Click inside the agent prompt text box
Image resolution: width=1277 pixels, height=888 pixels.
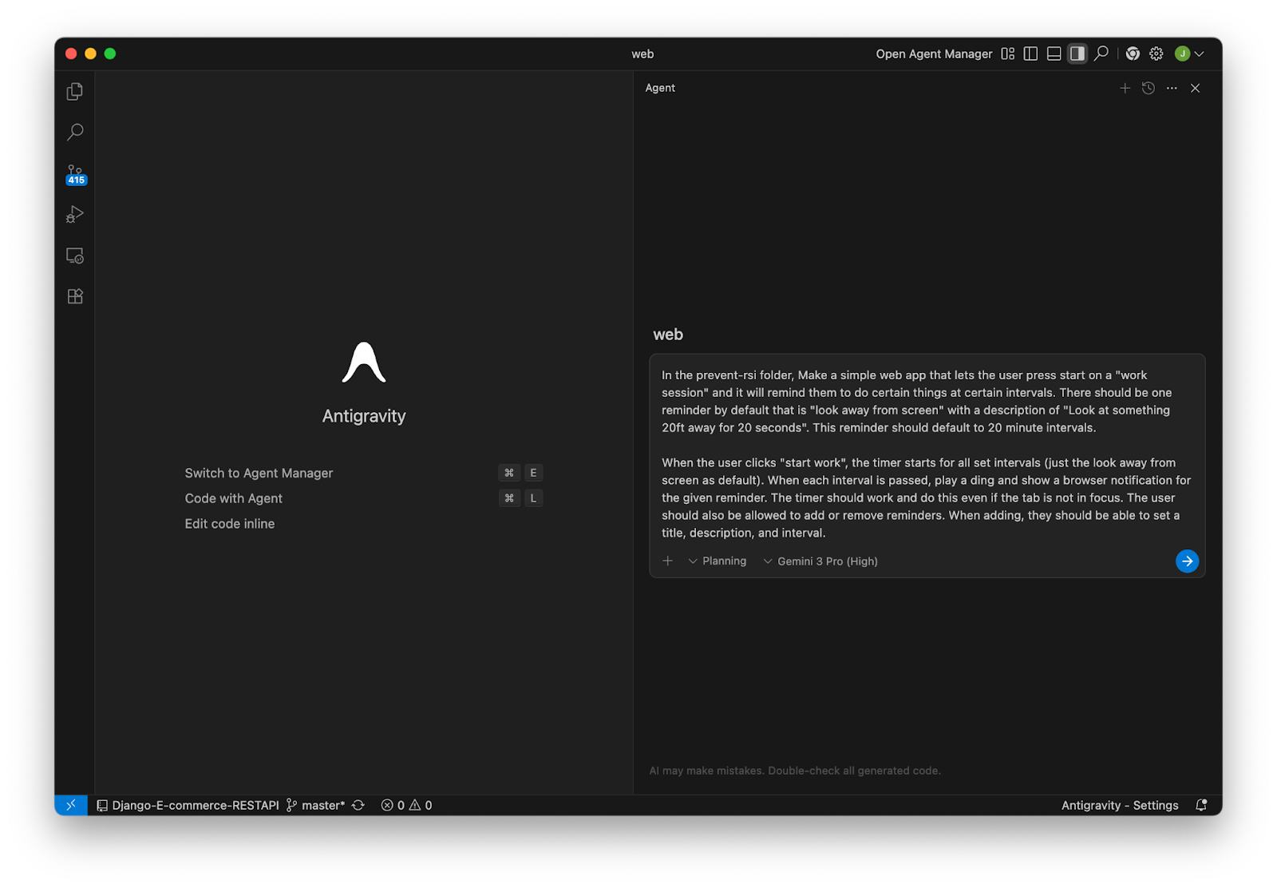tap(926, 454)
